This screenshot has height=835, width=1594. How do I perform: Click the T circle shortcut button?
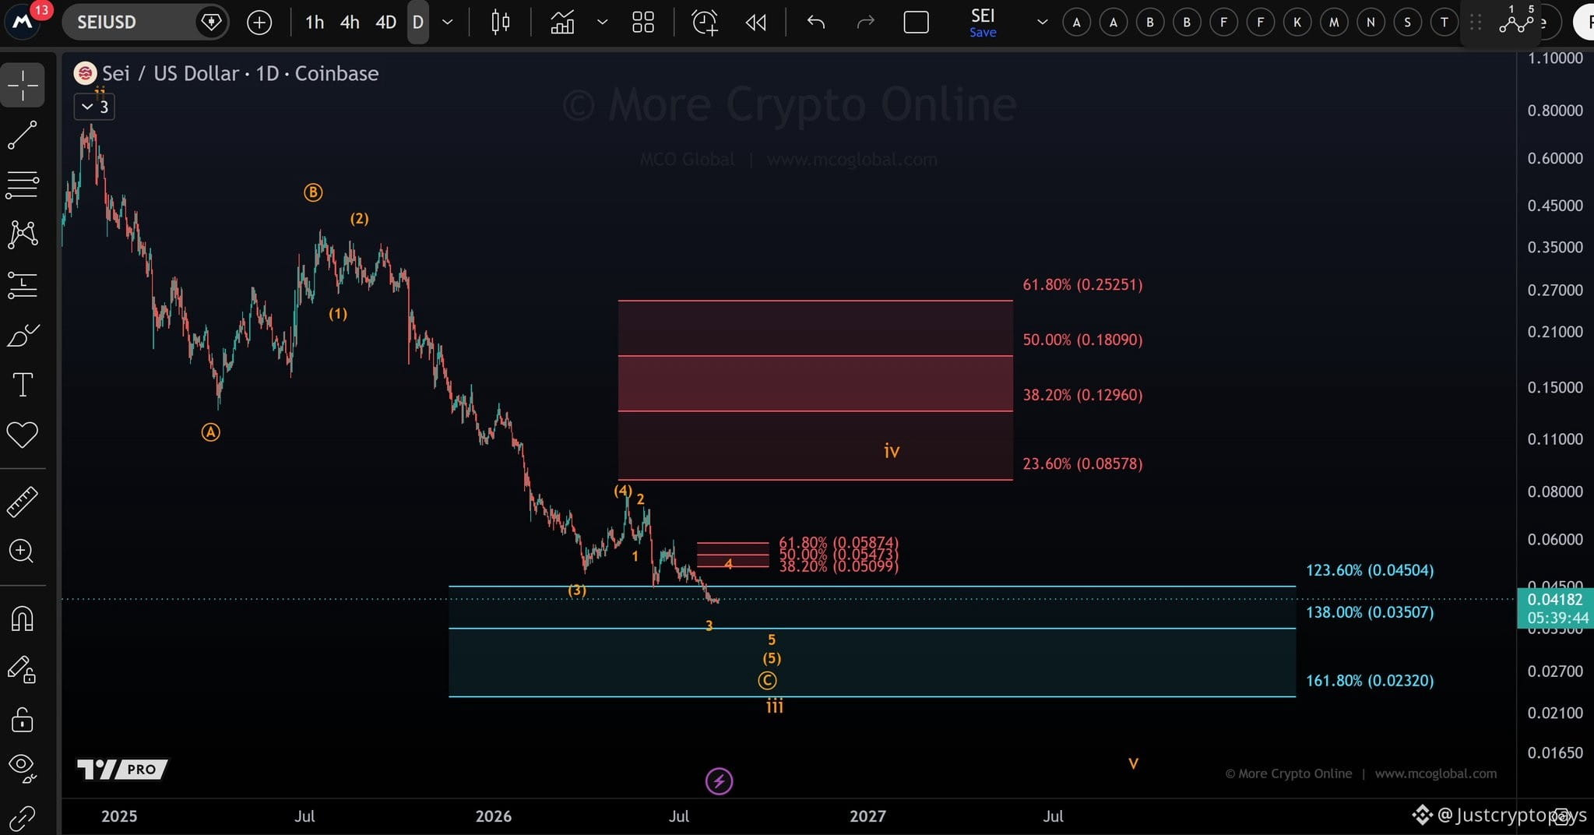pyautogui.click(x=1444, y=23)
